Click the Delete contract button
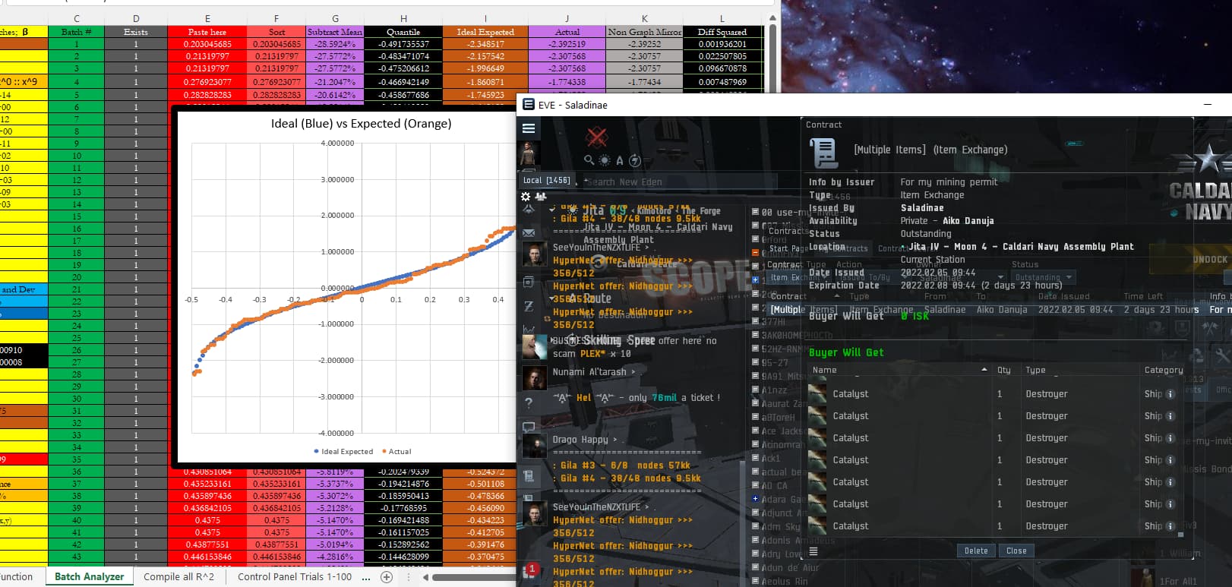Screen dimensions: 1232x587 (976, 551)
